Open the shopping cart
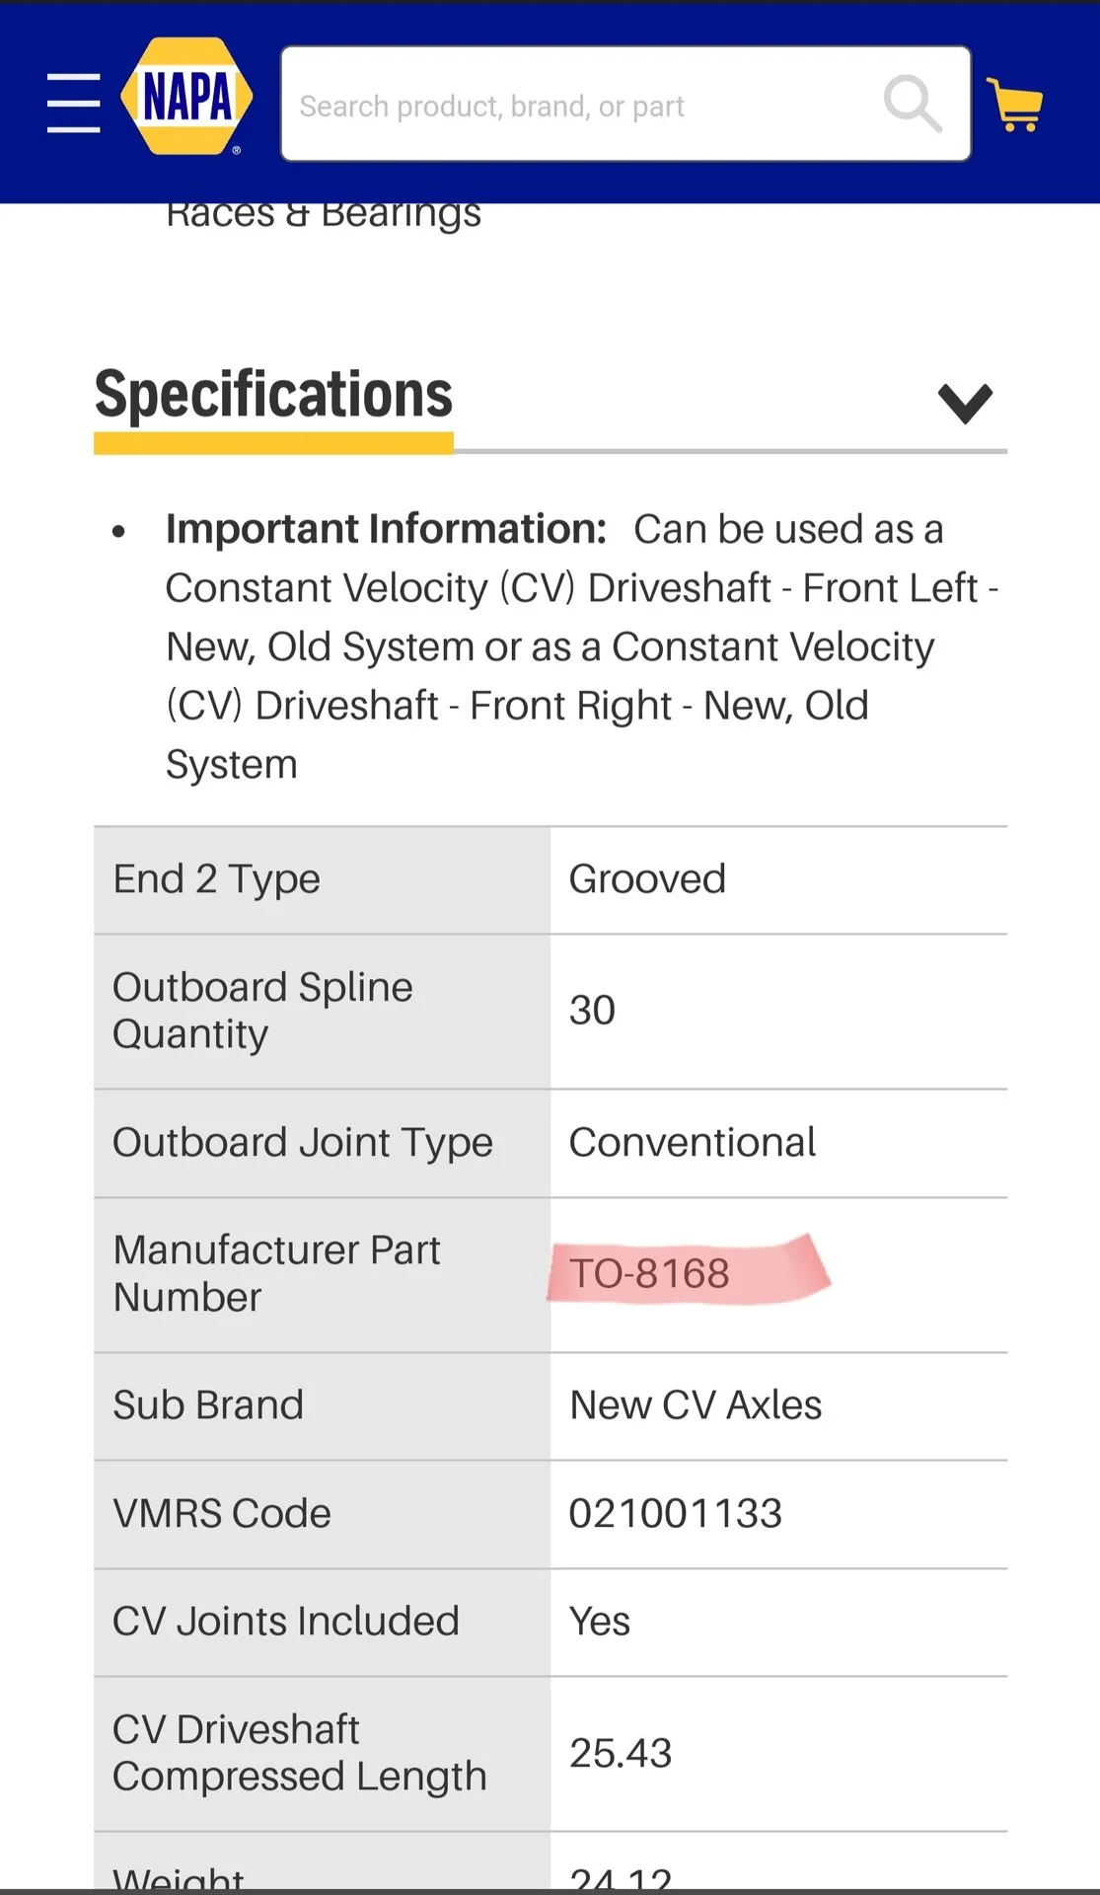Image resolution: width=1100 pixels, height=1895 pixels. tap(1016, 105)
